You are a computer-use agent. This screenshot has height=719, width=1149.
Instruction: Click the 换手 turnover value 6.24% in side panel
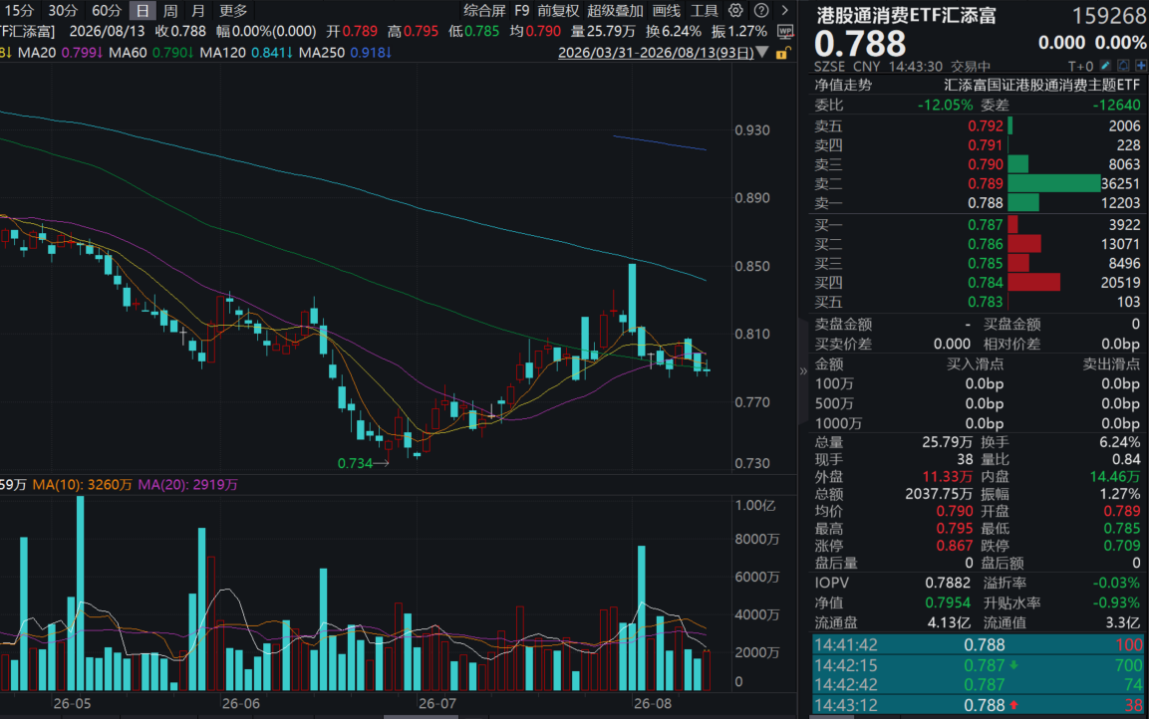[1120, 442]
